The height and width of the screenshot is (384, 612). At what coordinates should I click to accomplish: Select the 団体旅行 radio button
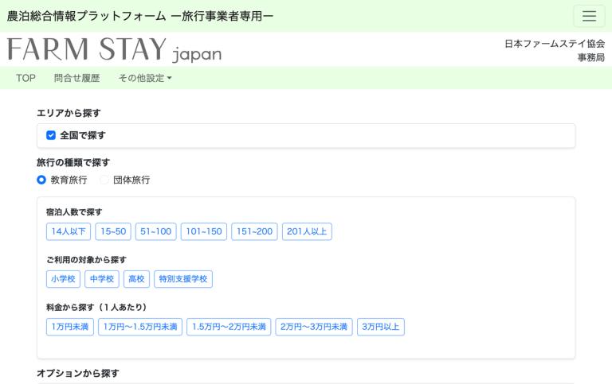tap(104, 180)
